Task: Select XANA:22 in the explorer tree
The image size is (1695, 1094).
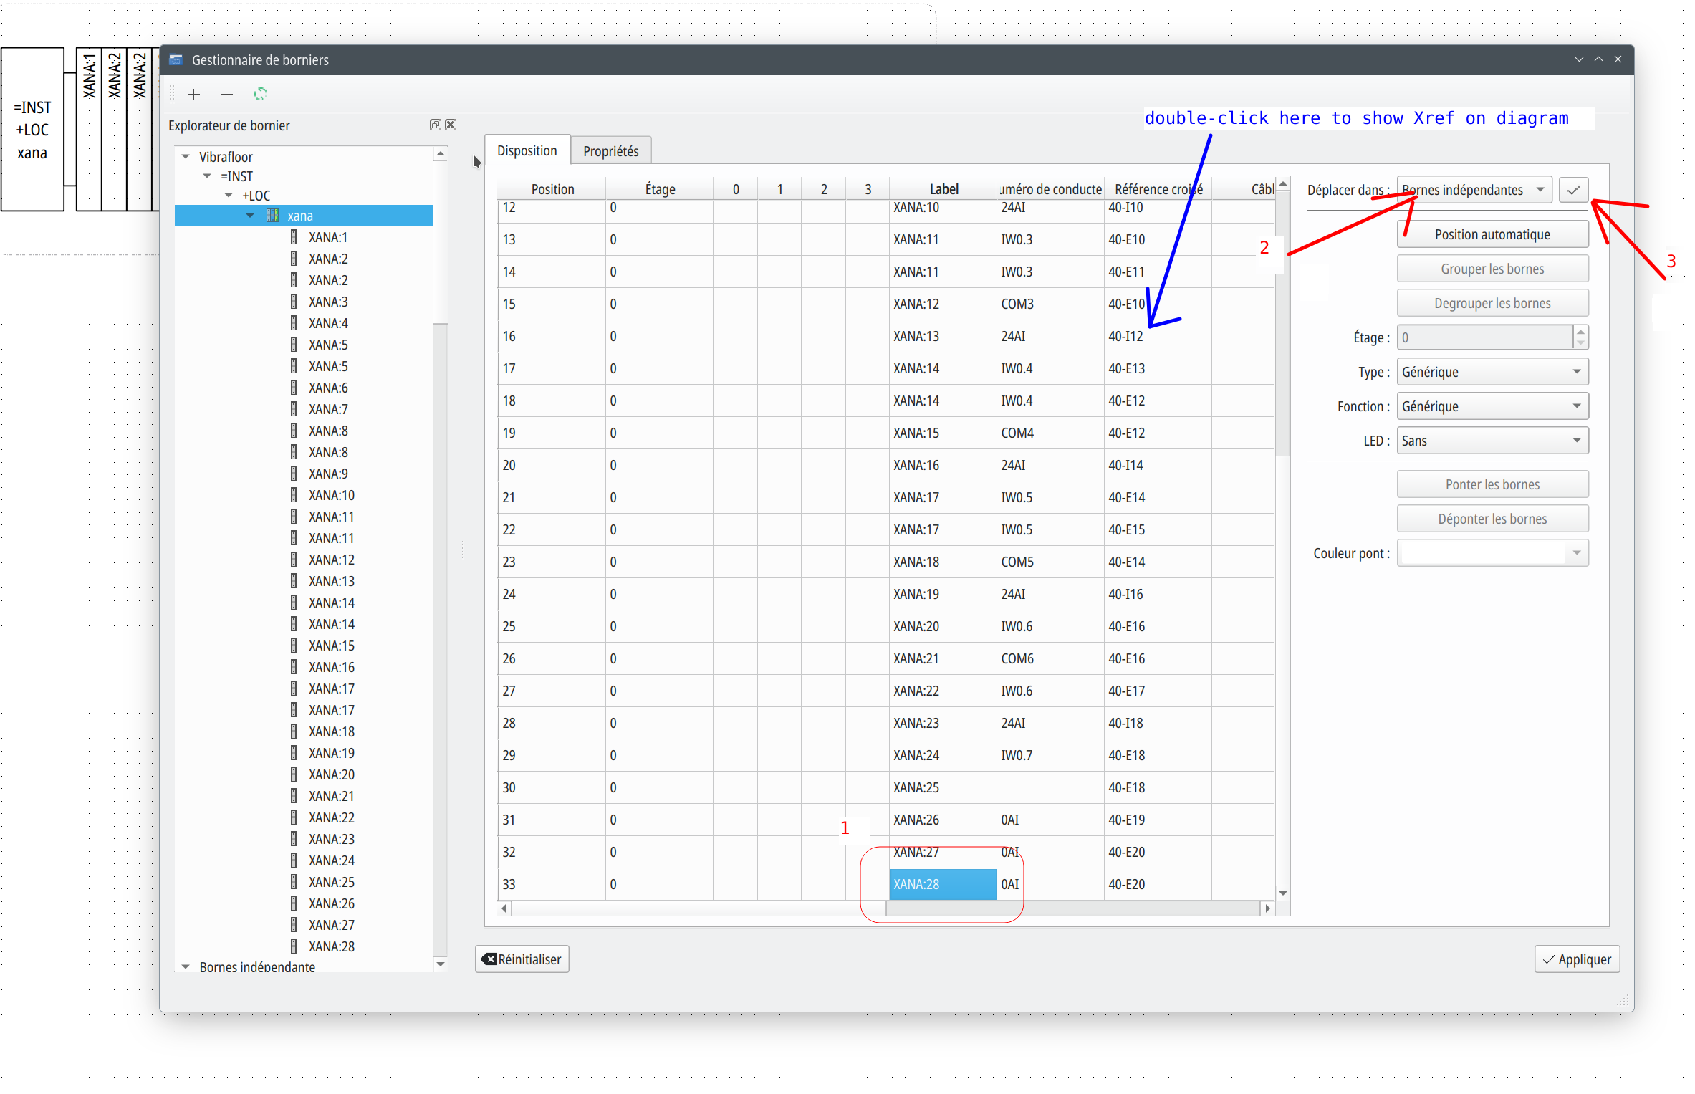Action: tap(331, 817)
